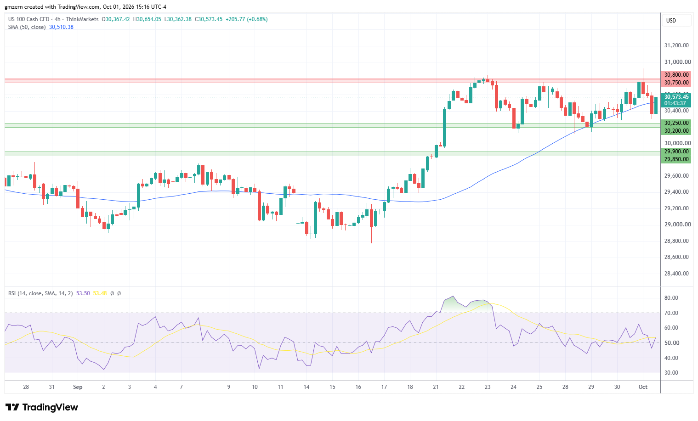Click the purple RSI value 53.50

(83, 293)
